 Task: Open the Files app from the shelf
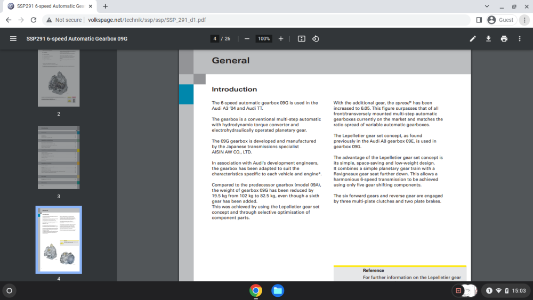[x=278, y=290]
